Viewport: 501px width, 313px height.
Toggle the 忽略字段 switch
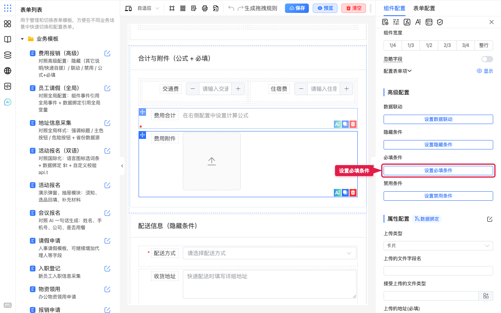487,59
